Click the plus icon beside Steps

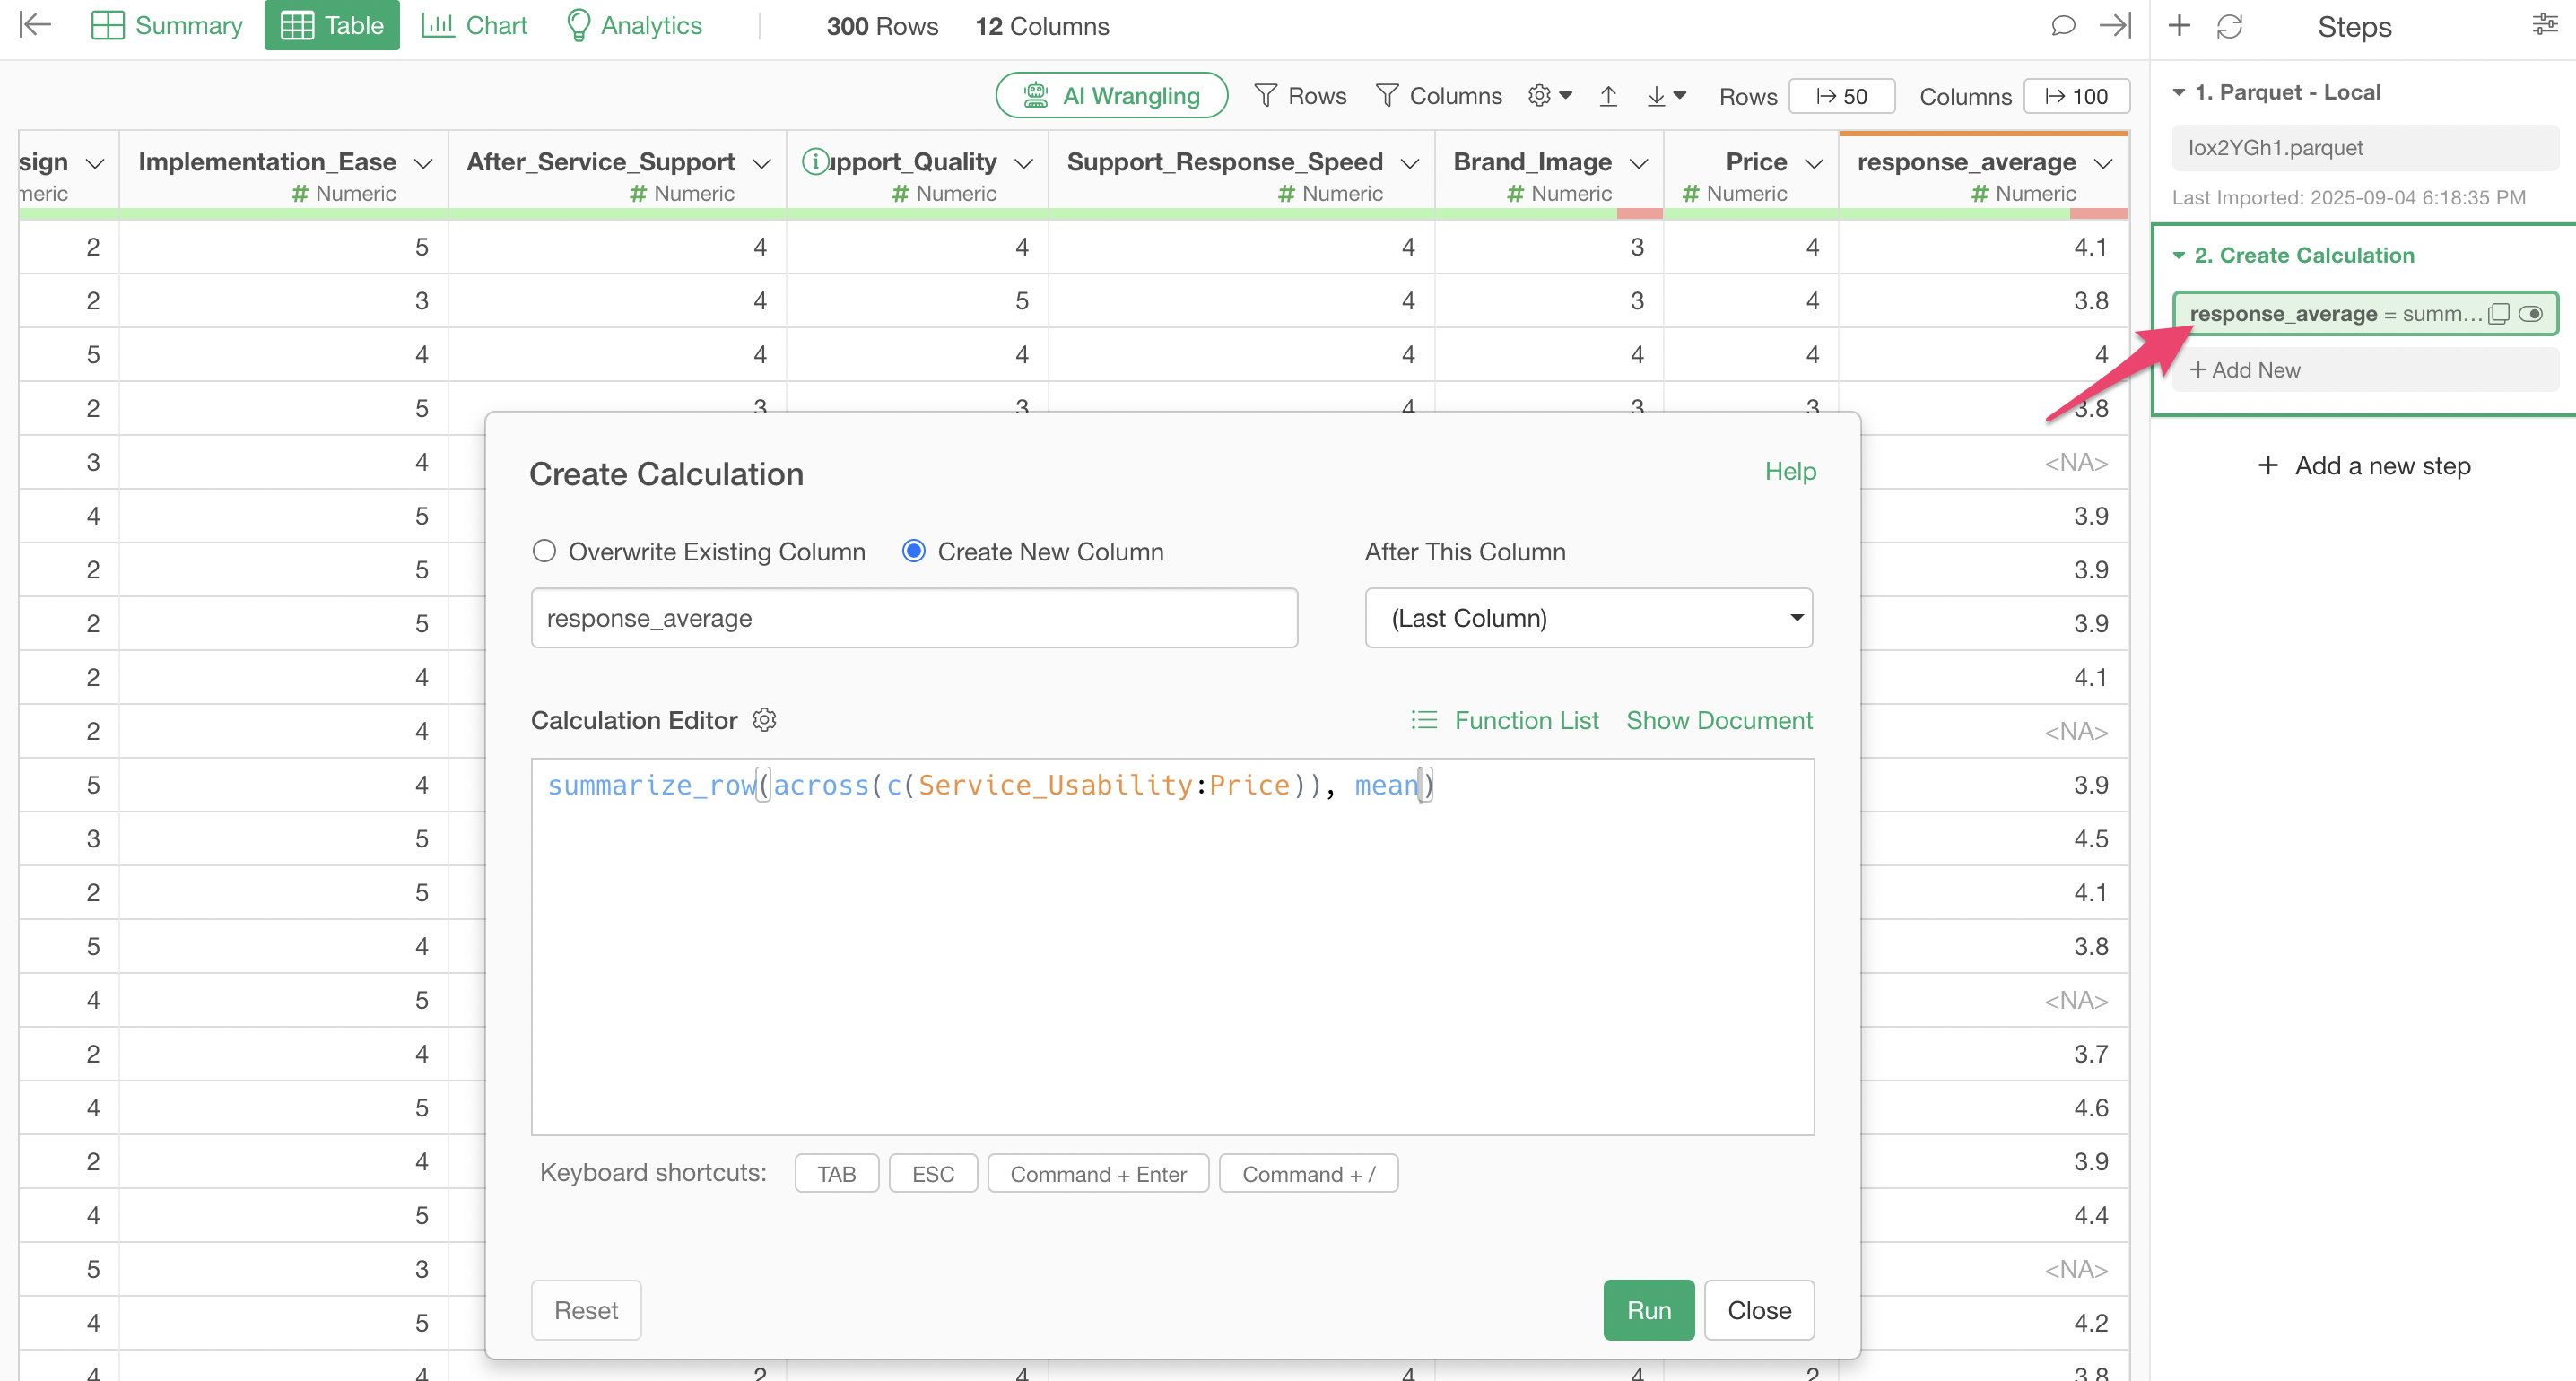coord(2179,26)
